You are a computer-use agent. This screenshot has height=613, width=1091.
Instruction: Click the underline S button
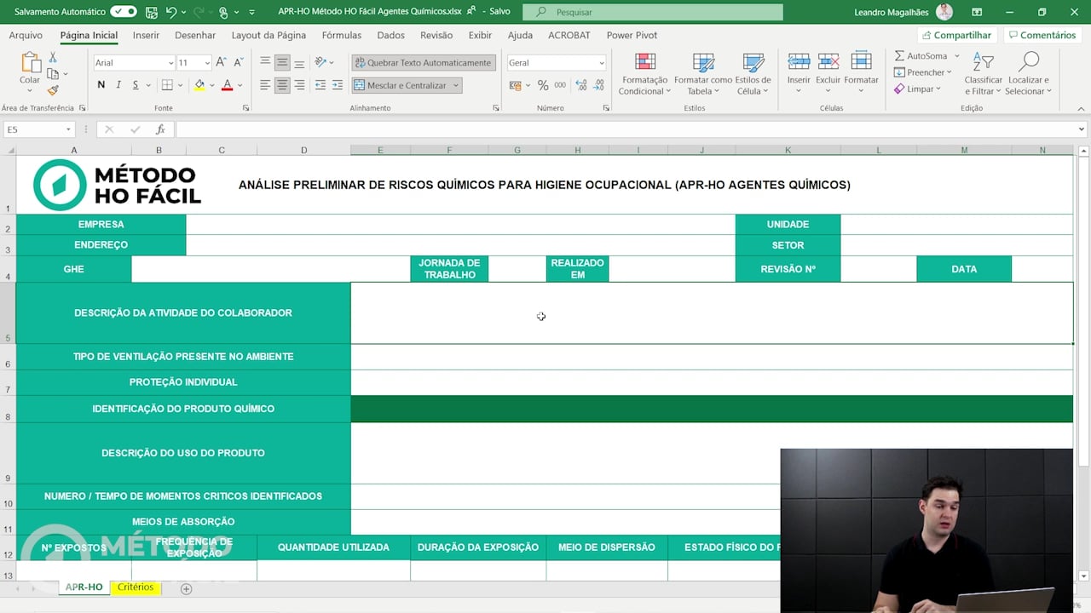pos(135,84)
